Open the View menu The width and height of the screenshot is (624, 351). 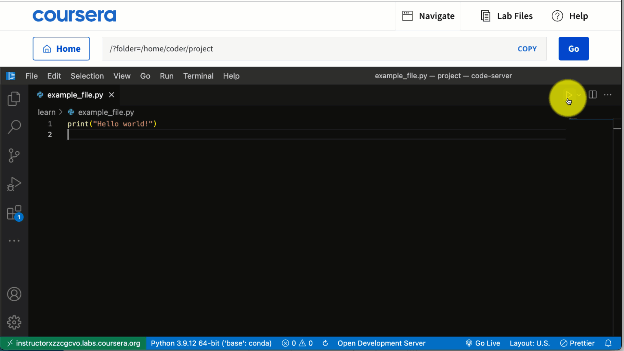coord(122,76)
